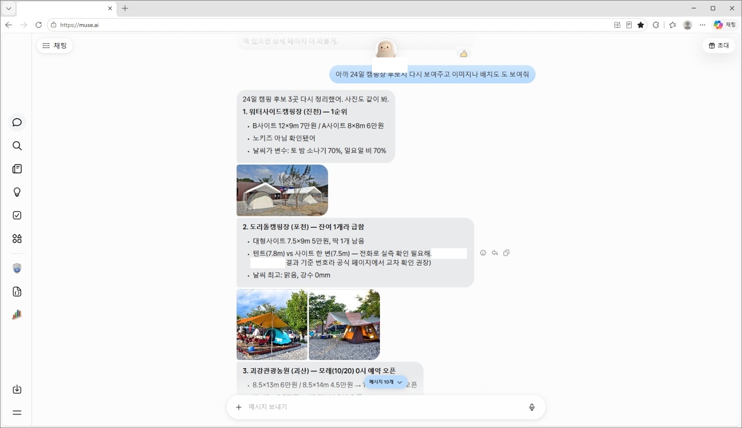Open the orange tarp camping photo
This screenshot has height=428, width=742.
coord(272,325)
